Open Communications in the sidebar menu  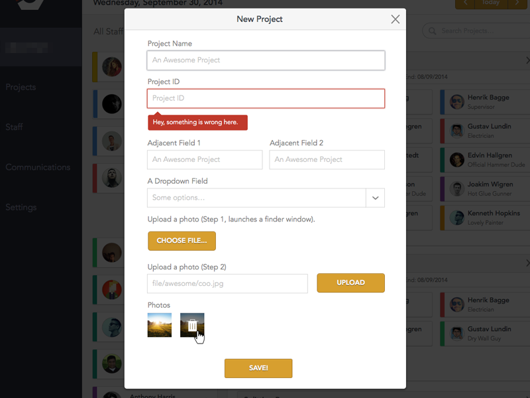tap(38, 167)
